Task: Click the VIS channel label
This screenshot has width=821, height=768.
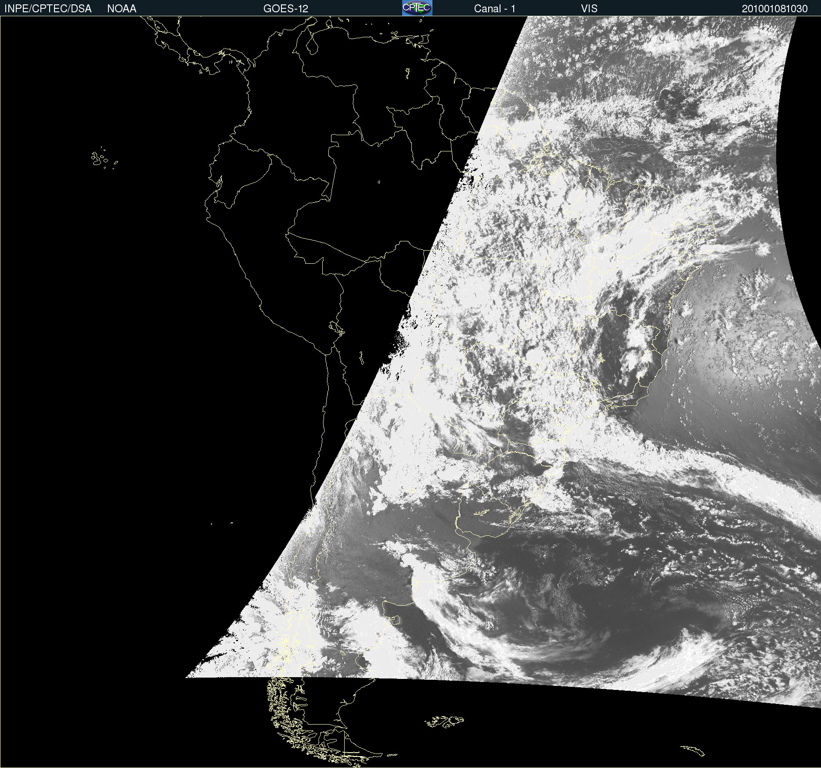Action: (x=589, y=9)
